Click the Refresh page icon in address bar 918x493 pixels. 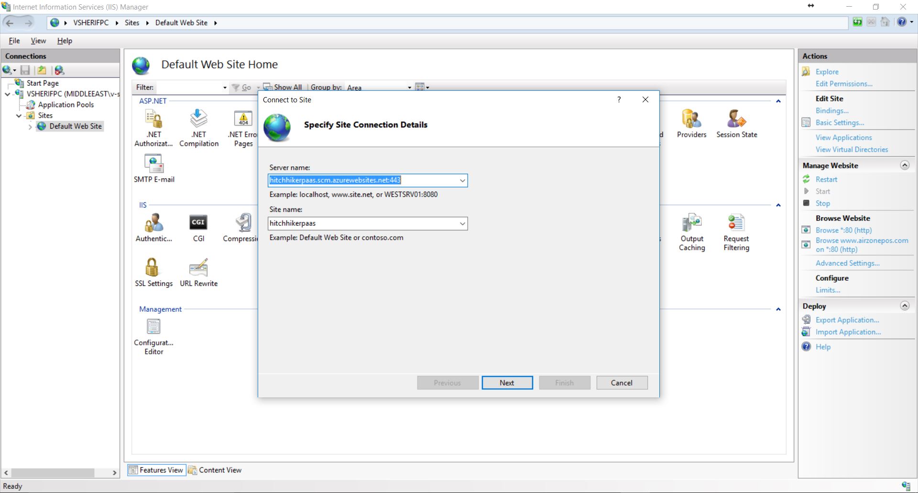857,22
